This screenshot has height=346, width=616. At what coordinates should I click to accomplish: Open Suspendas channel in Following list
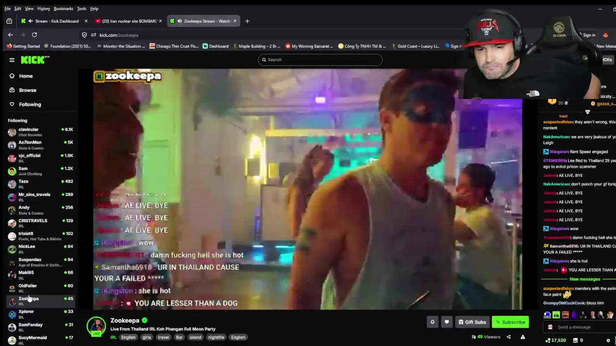point(40,261)
